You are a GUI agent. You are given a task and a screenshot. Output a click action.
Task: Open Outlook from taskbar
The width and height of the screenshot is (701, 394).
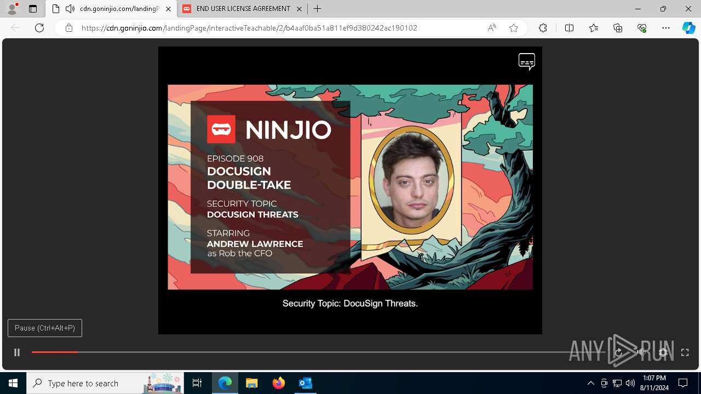[x=305, y=383]
